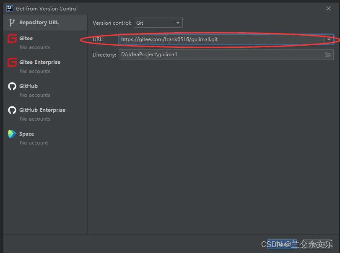The height and width of the screenshot is (253, 340).
Task: Click the GitHub Enterprise octocat icon
Action: tap(12, 110)
